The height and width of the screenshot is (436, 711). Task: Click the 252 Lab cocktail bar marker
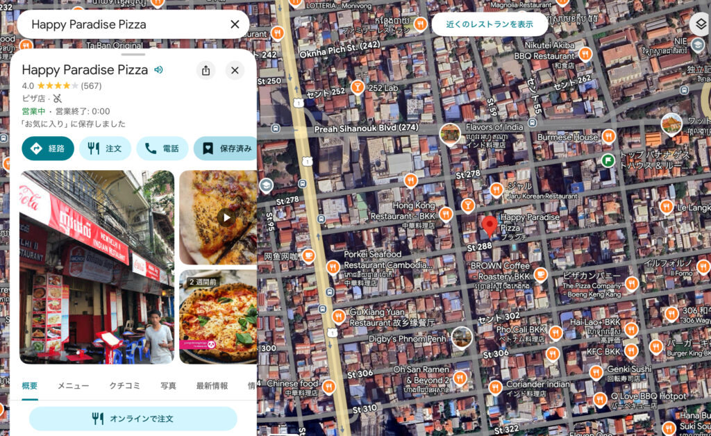tap(358, 86)
